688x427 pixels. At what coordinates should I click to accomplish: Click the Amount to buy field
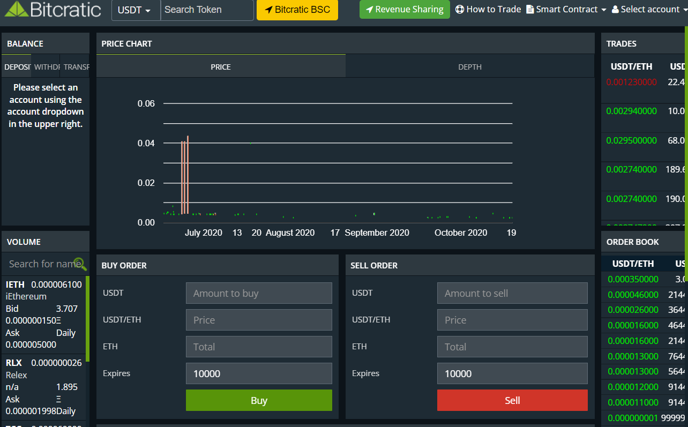click(x=259, y=293)
